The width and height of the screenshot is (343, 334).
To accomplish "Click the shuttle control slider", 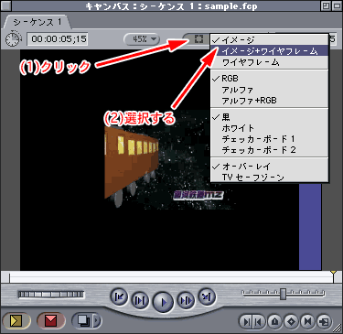I will pos(284,294).
